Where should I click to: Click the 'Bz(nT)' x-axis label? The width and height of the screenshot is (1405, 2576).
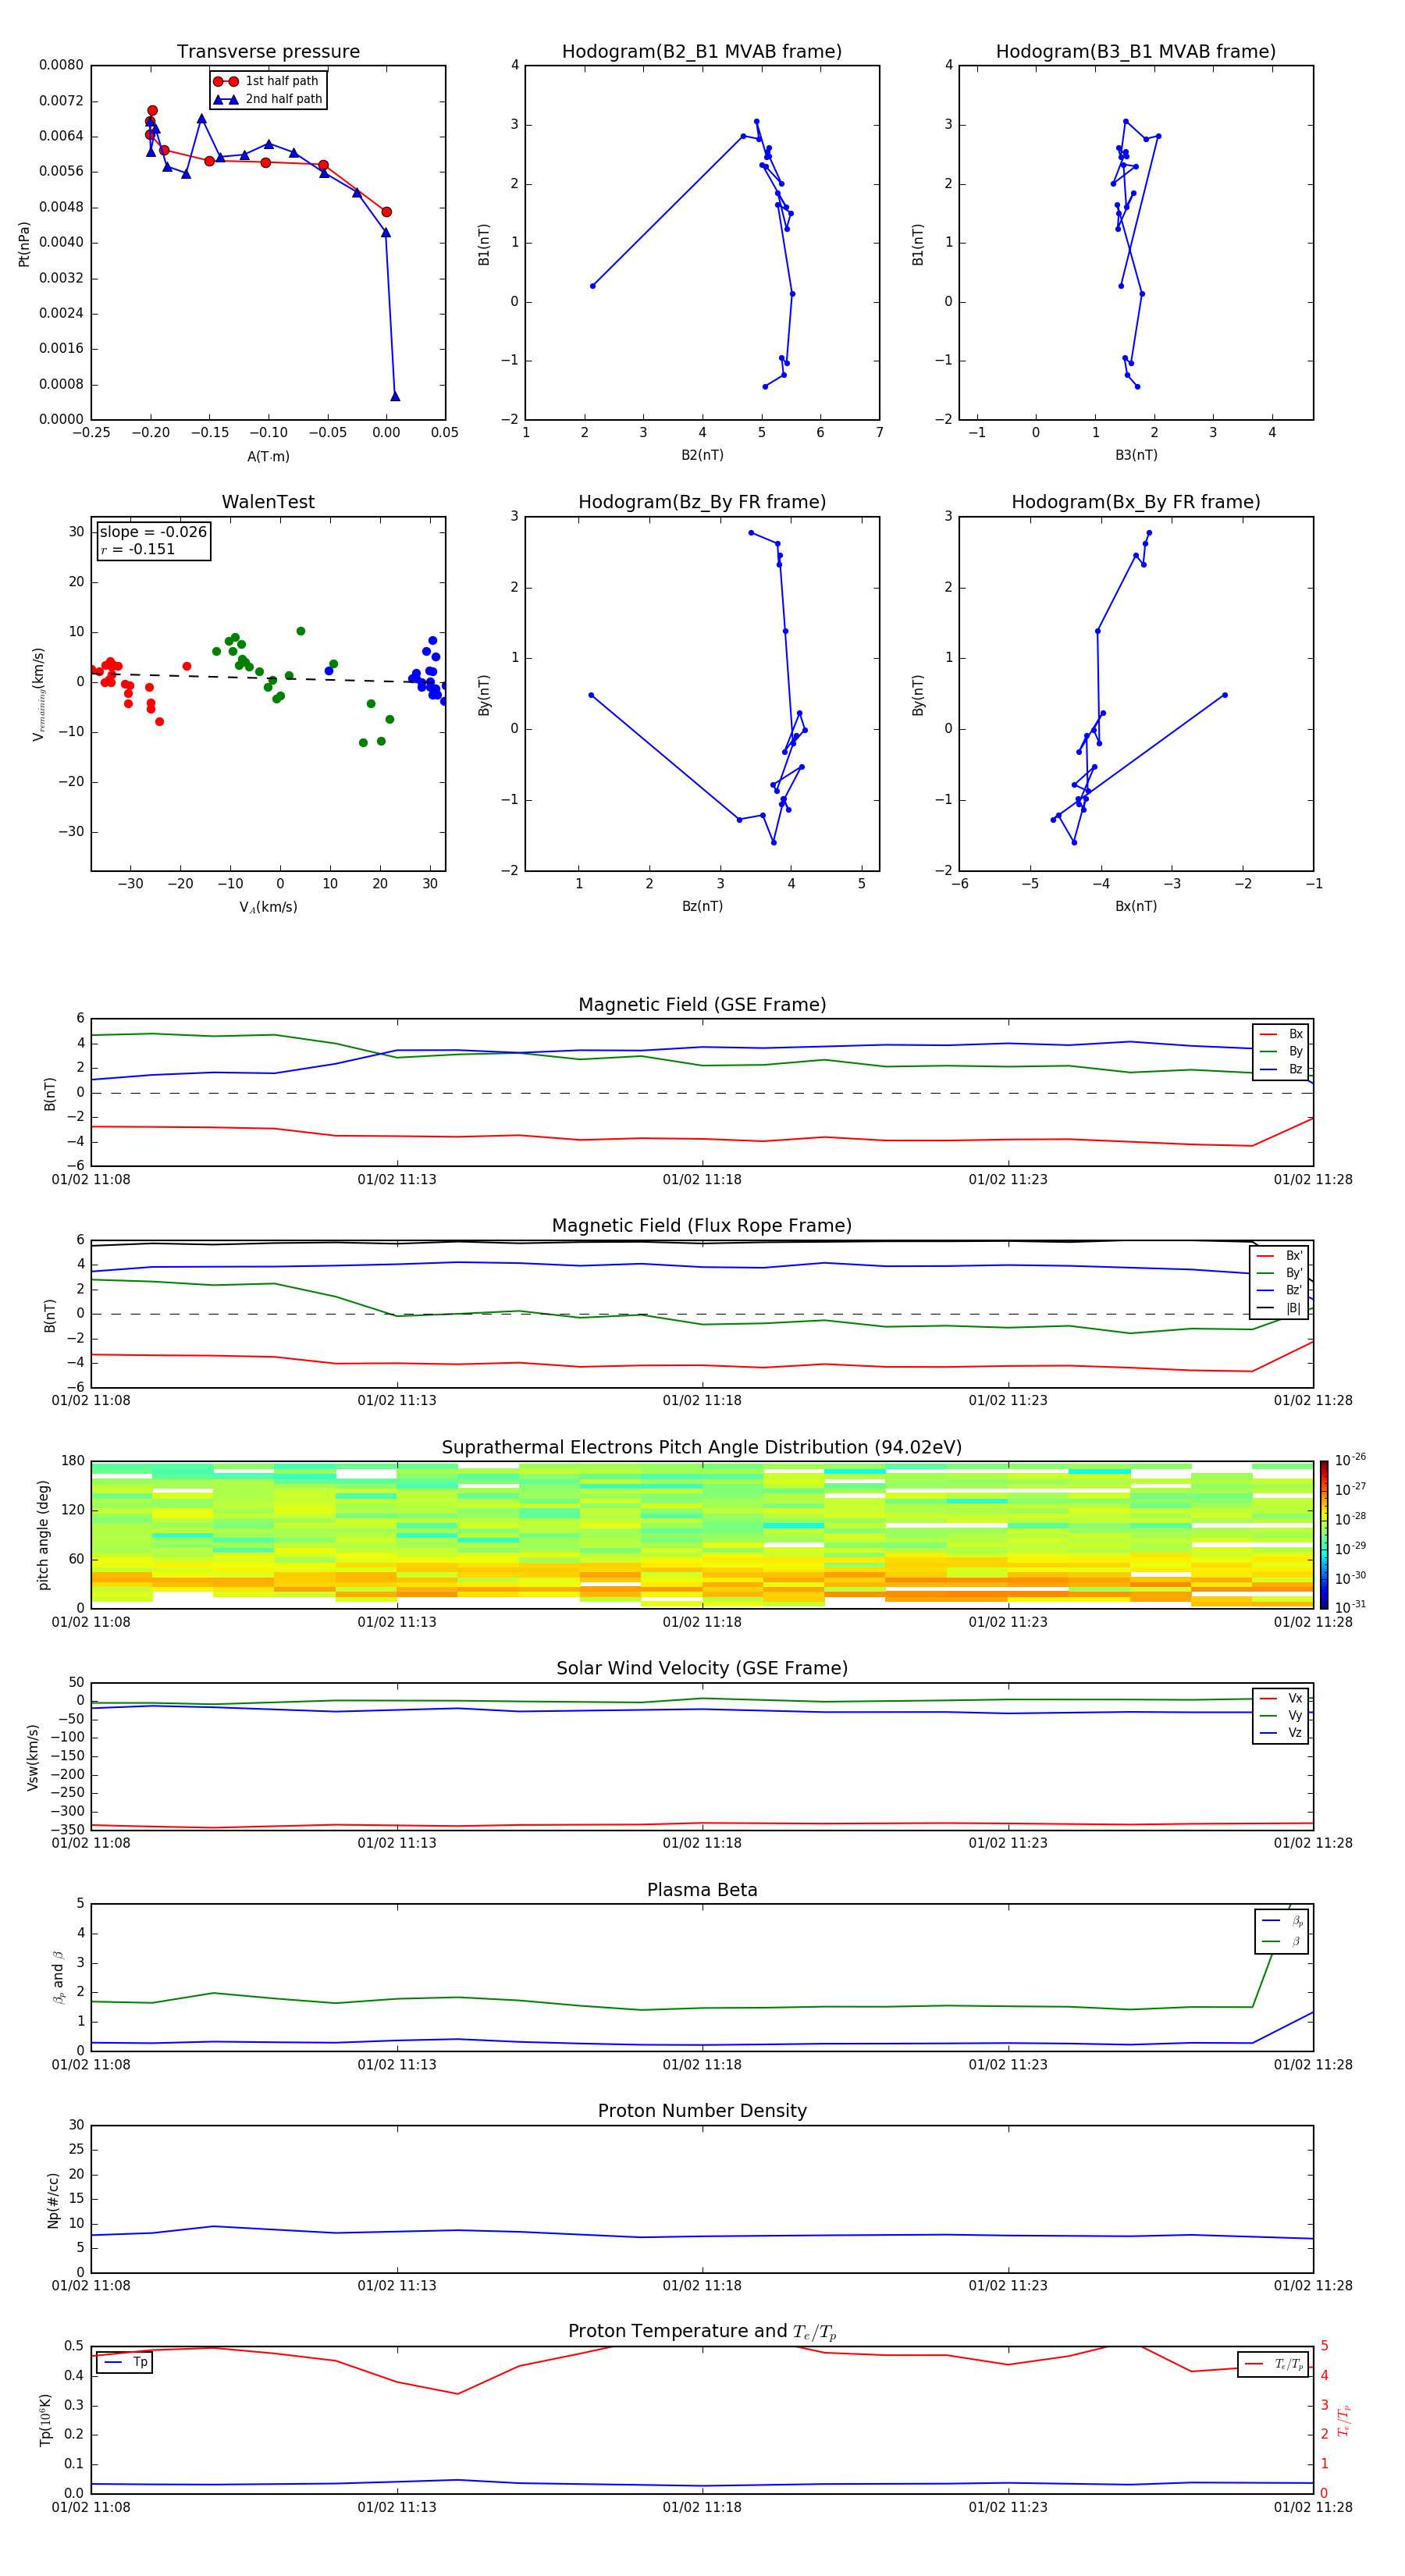(x=702, y=906)
